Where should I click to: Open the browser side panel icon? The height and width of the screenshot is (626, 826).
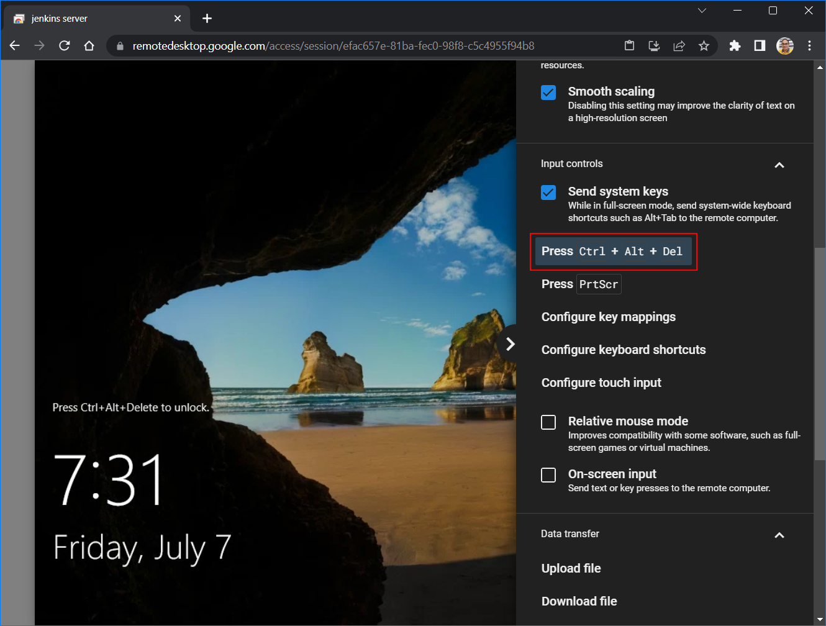[760, 45]
